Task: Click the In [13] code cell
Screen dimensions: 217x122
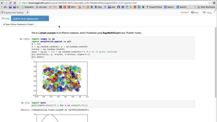Action: (x=113, y=48)
